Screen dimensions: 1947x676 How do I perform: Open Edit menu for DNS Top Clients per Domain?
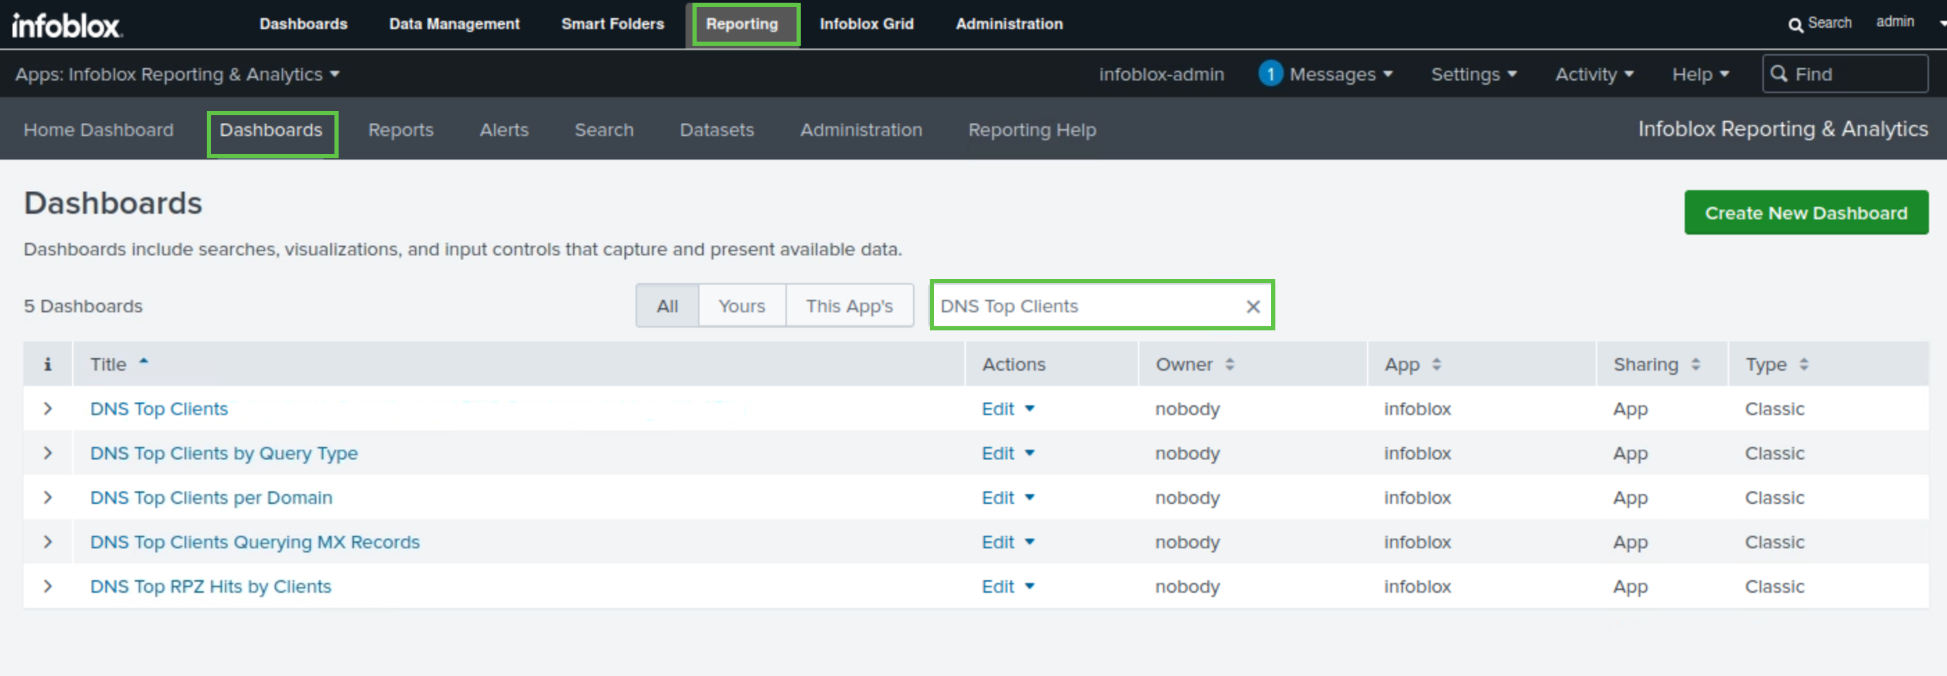1007,498
